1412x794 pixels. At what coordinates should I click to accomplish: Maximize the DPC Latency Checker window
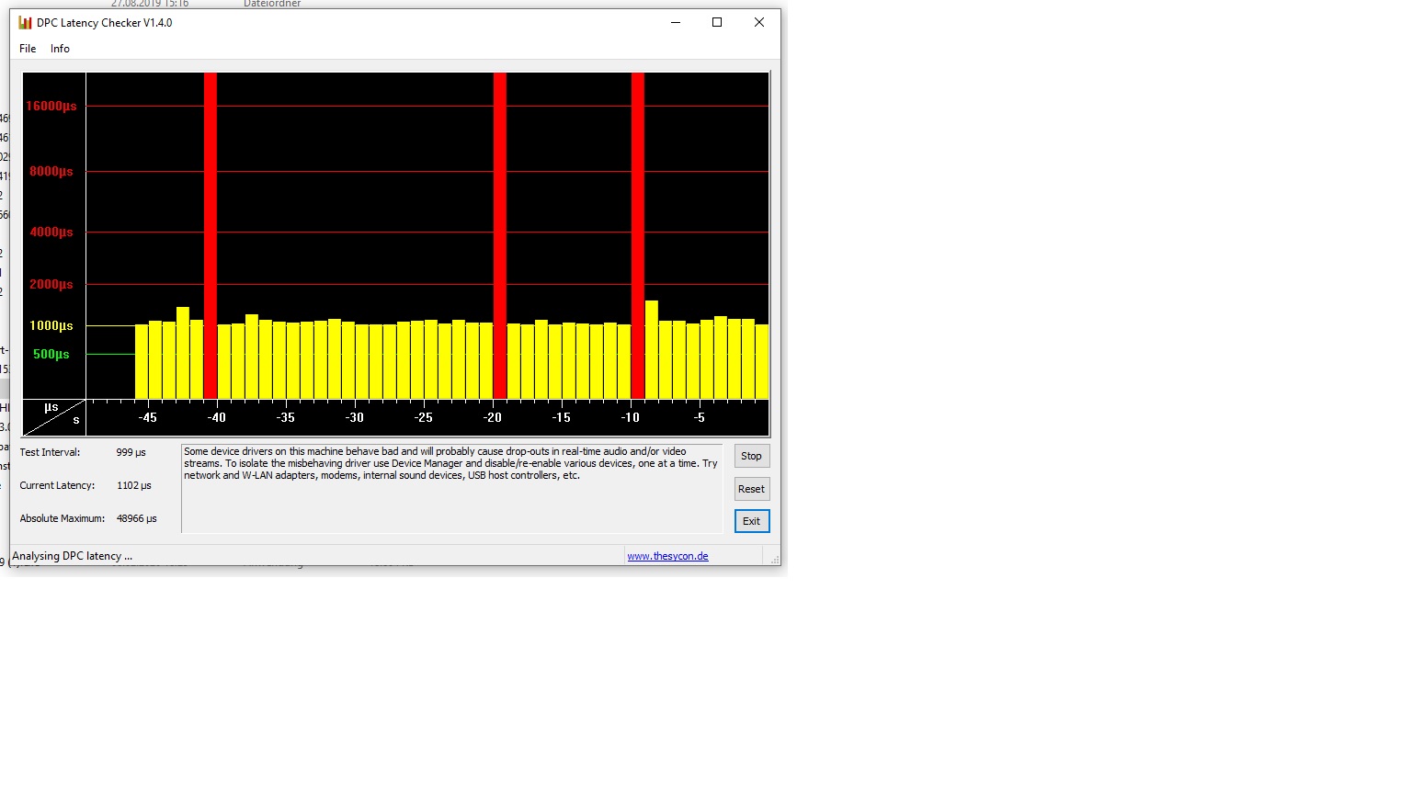coord(717,23)
